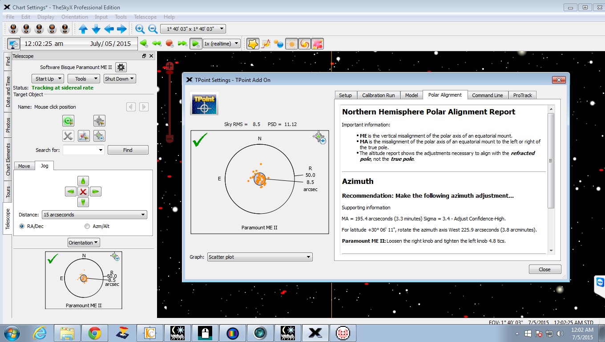
Task: Open the Telescope menu
Action: (x=145, y=17)
